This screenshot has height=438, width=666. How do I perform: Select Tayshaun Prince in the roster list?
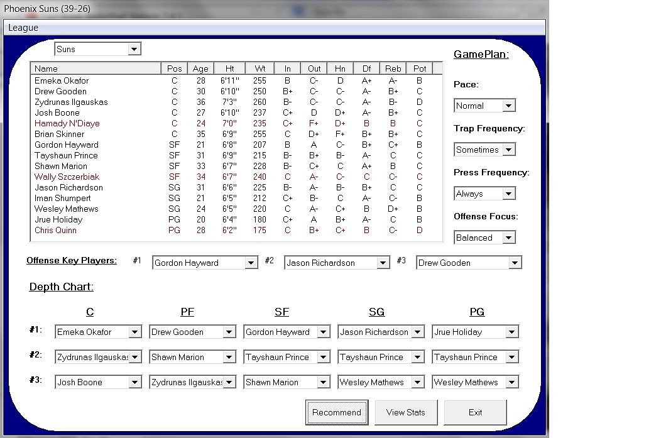click(236, 155)
